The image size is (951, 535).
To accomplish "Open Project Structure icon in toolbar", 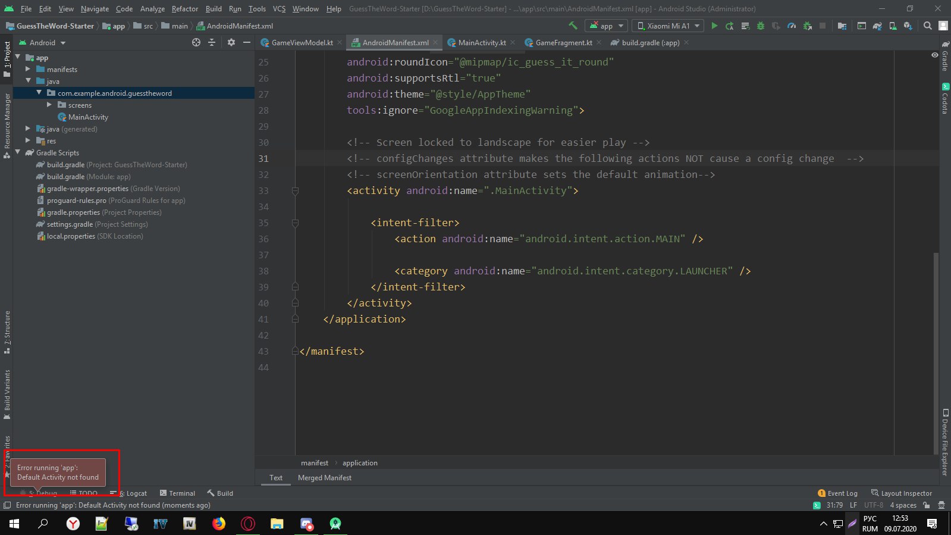I will [842, 26].
